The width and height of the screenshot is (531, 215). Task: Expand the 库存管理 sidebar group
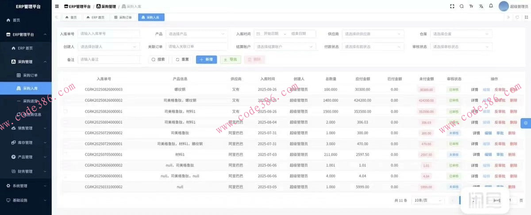[26, 143]
